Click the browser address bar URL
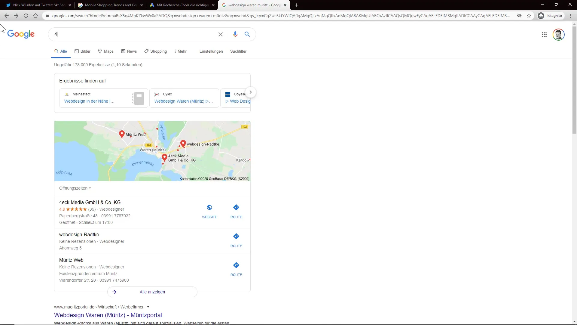This screenshot has height=325, width=577. [281, 16]
